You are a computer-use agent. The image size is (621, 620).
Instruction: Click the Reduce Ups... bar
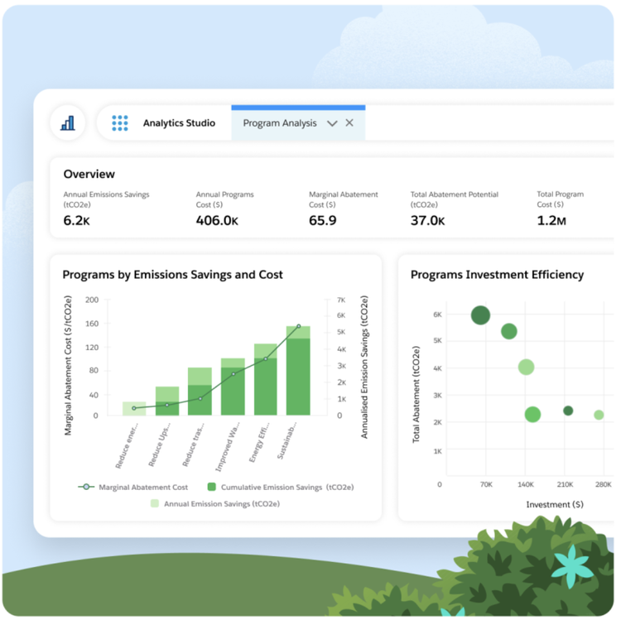[x=167, y=401]
